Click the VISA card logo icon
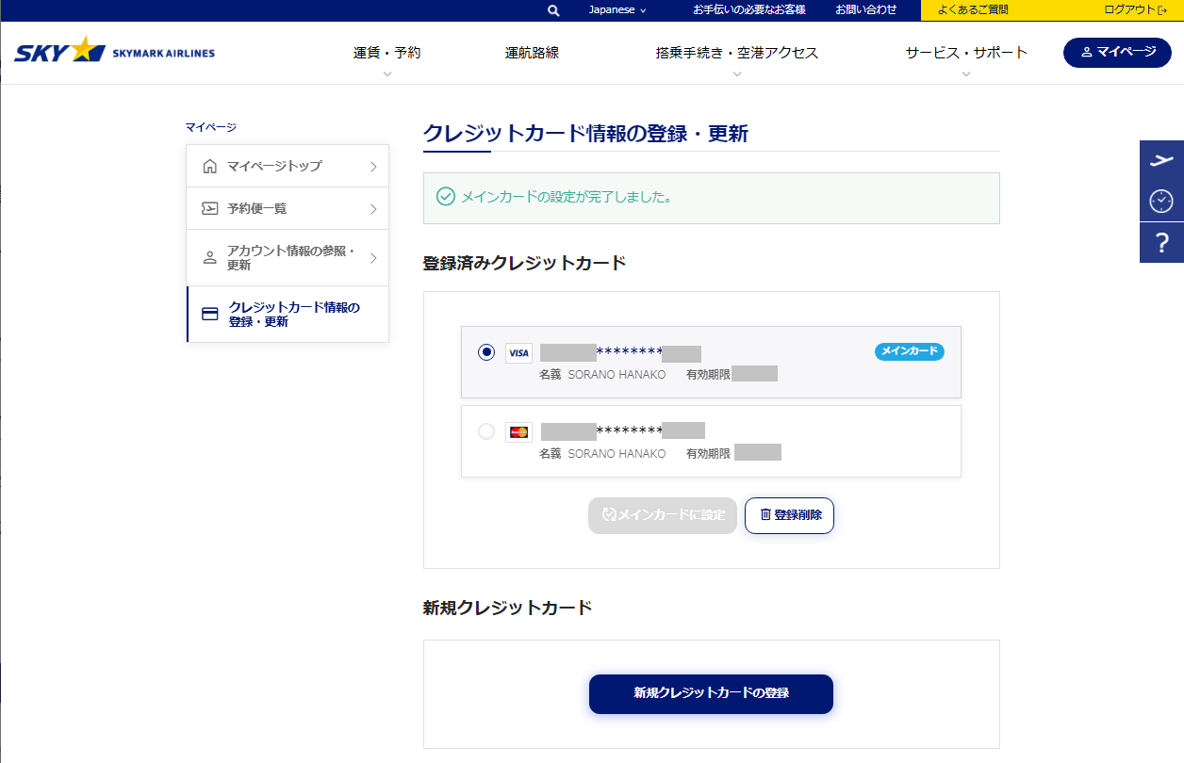This screenshot has width=1184, height=763. pos(518,353)
